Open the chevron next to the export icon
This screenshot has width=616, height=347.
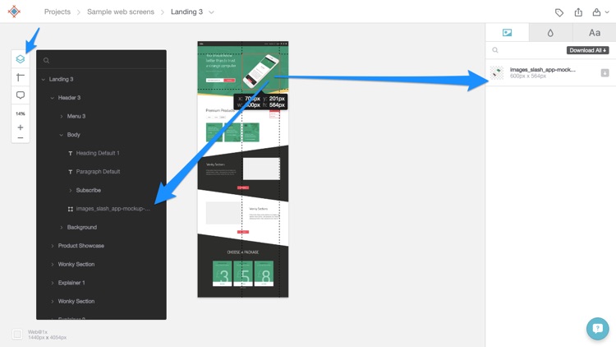pos(607,12)
